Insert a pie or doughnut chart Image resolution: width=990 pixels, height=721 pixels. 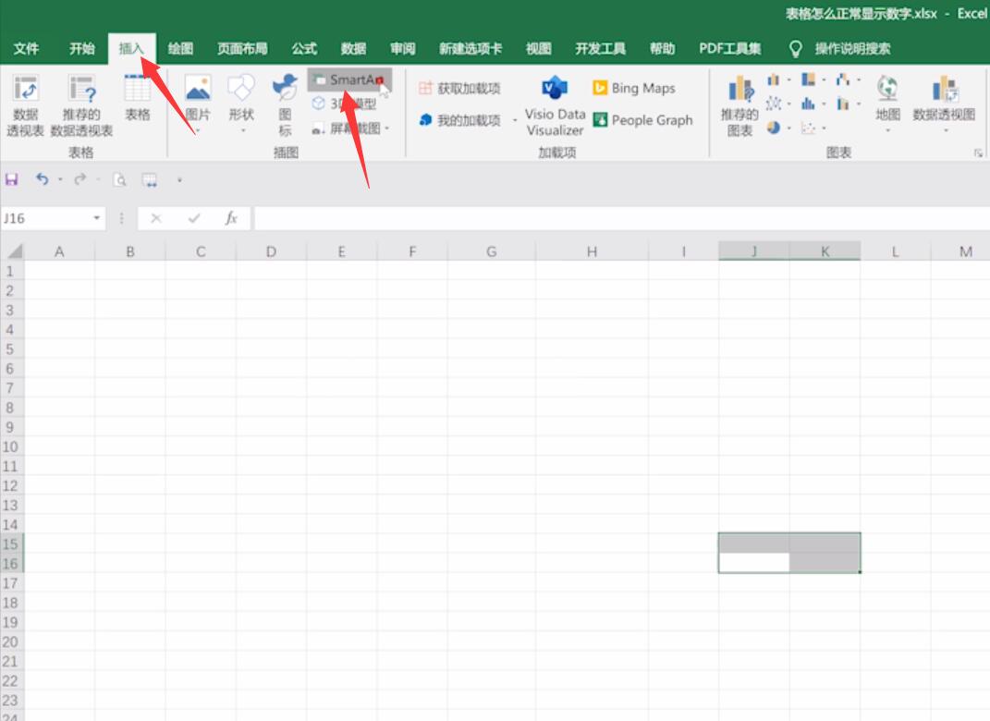point(774,128)
